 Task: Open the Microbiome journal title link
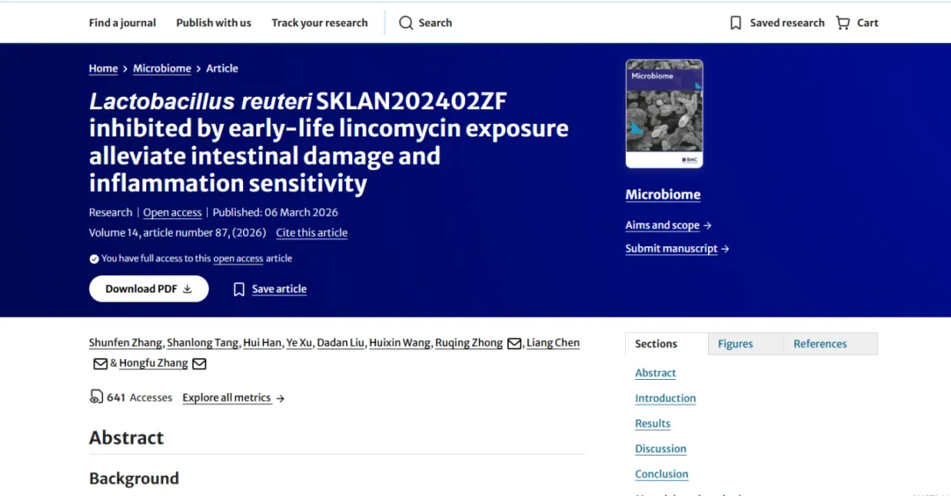pos(663,194)
